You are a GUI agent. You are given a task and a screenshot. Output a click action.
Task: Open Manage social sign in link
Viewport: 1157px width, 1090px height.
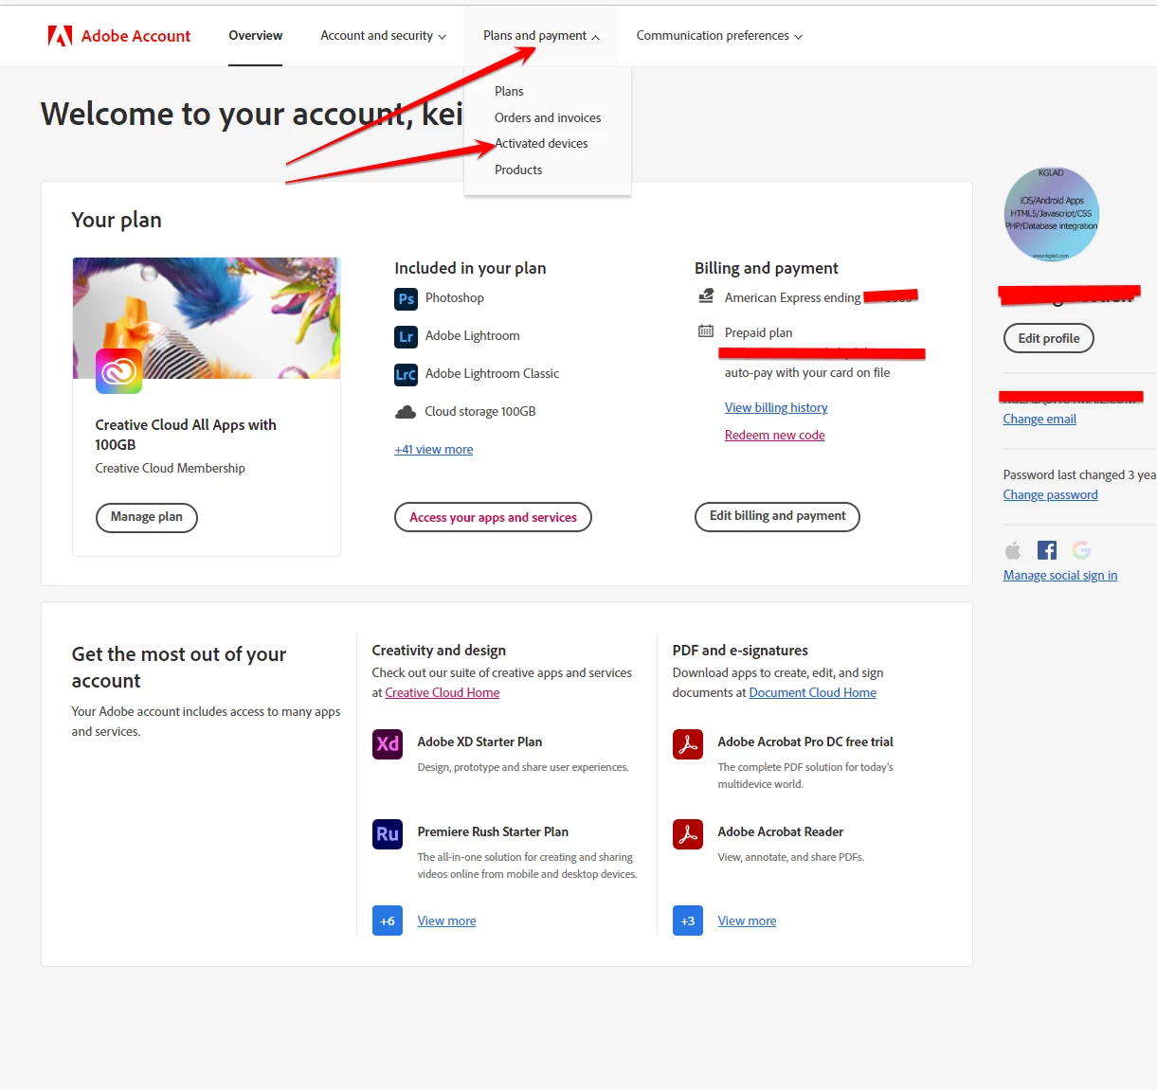pyautogui.click(x=1060, y=576)
